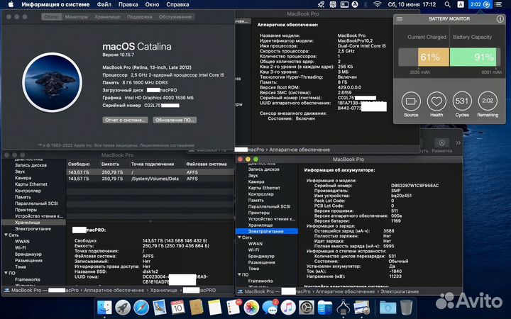Open Reminders icon in Dock
The width and height of the screenshot is (511, 319).
click(x=233, y=308)
